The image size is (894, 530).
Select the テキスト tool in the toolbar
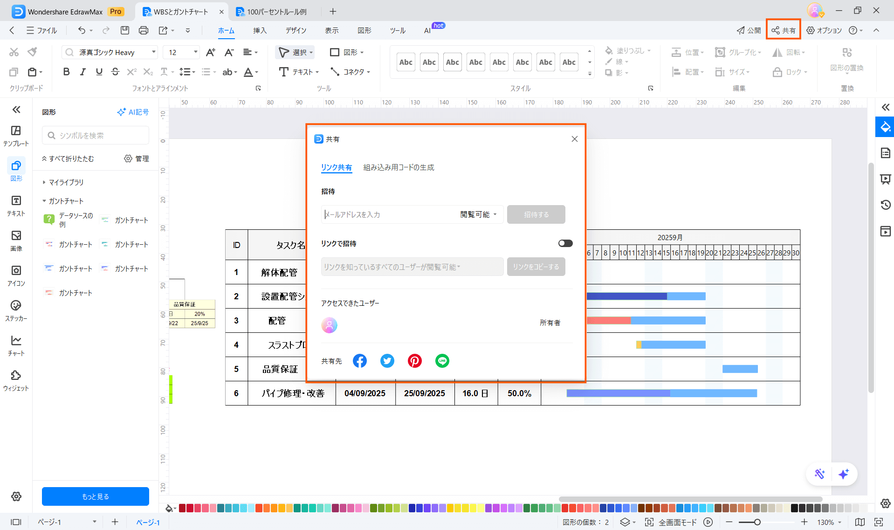(x=298, y=72)
